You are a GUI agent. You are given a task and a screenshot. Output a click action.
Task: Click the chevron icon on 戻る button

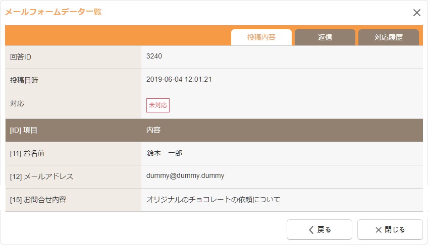pyautogui.click(x=311, y=230)
